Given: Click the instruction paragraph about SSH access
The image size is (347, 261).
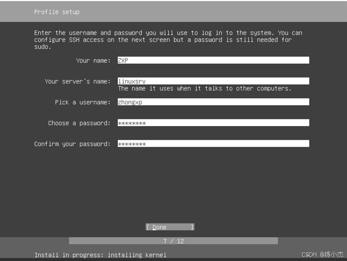Looking at the screenshot, I should point(168,40).
